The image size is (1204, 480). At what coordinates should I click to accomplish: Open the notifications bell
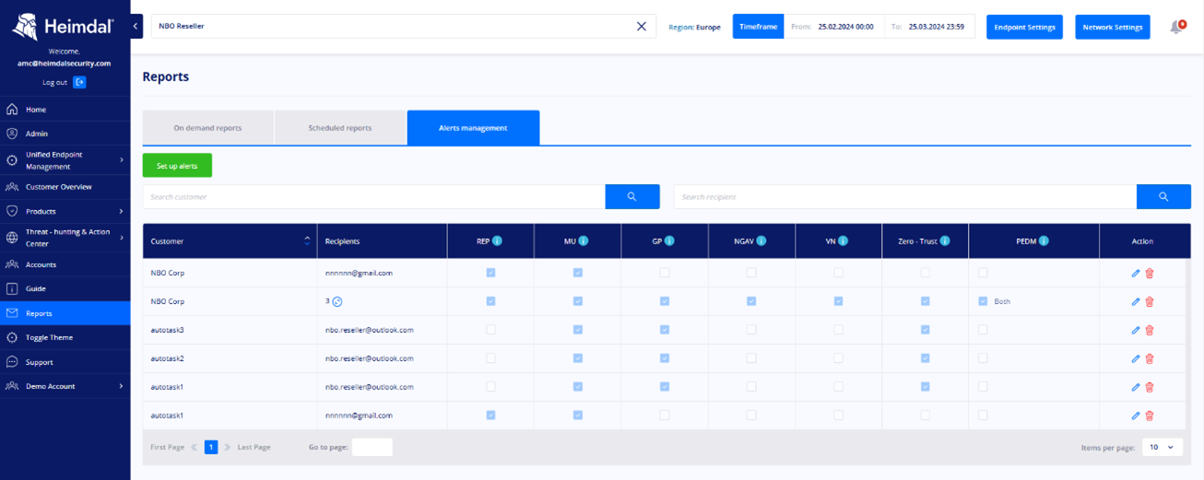[x=1176, y=27]
